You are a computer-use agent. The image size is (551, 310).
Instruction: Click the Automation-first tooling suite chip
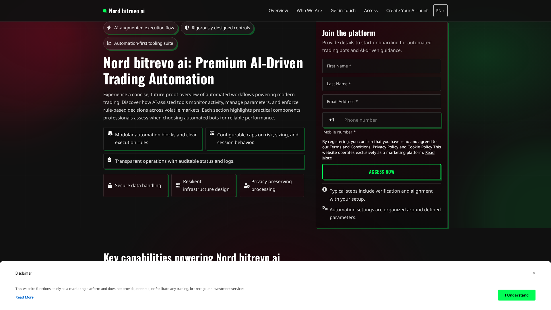[140, 43]
